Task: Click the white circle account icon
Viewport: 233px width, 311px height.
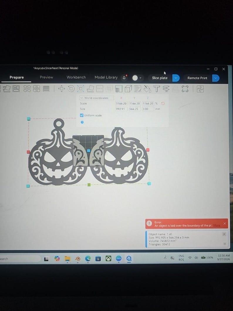Action: tap(135, 78)
